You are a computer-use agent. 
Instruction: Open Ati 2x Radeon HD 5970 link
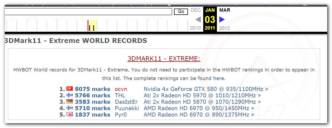tap(202, 95)
